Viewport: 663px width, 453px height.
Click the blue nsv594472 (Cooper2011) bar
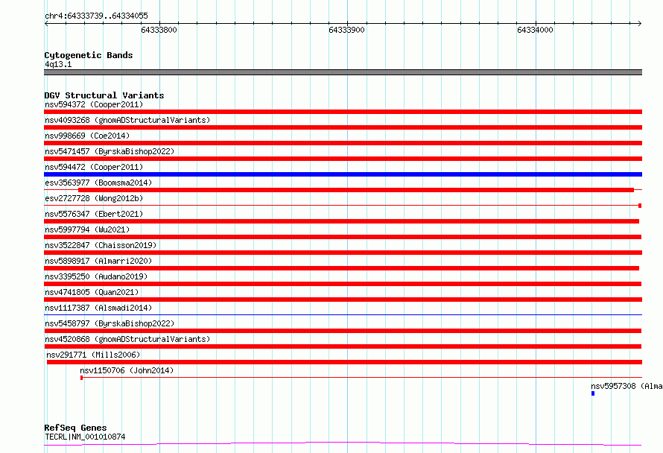343,174
